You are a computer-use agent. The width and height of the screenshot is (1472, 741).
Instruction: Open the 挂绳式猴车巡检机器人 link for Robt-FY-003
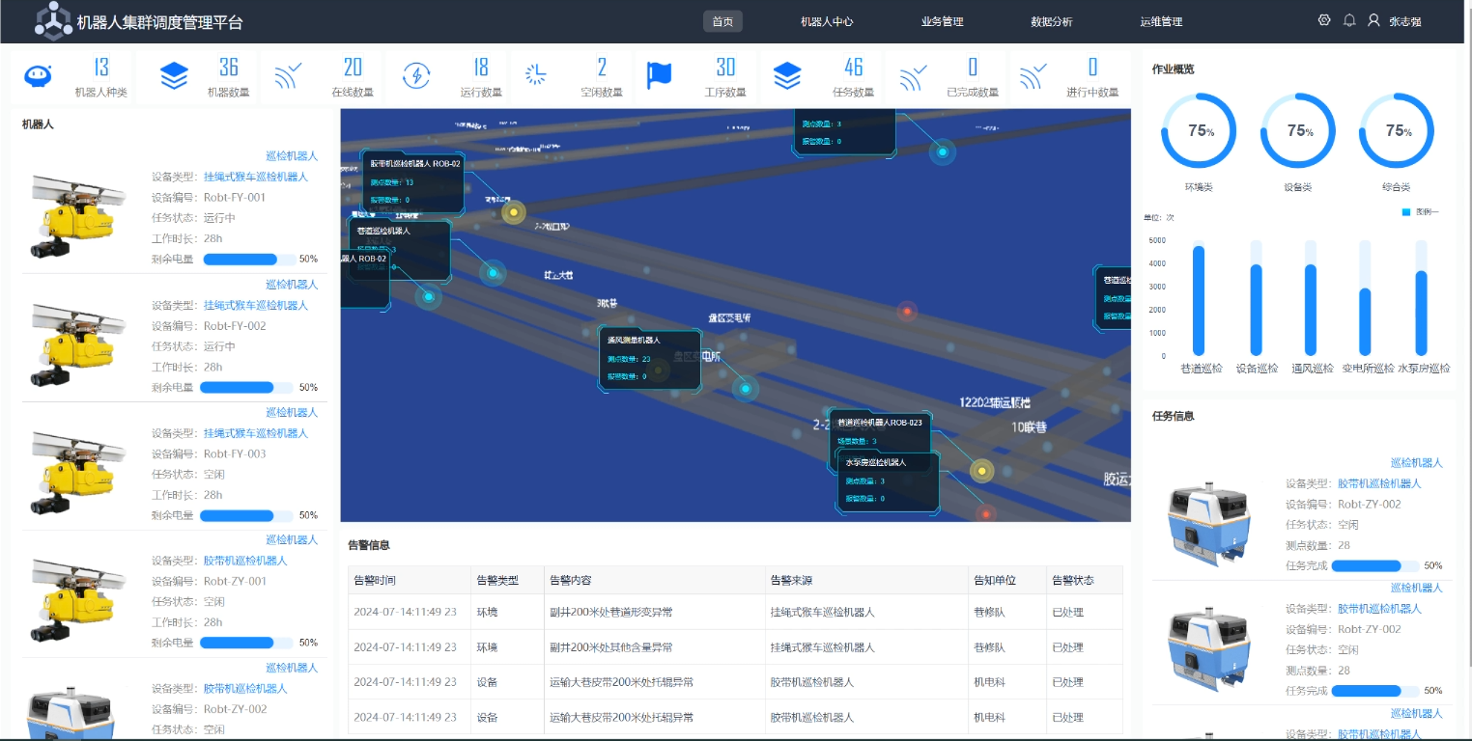click(x=256, y=433)
